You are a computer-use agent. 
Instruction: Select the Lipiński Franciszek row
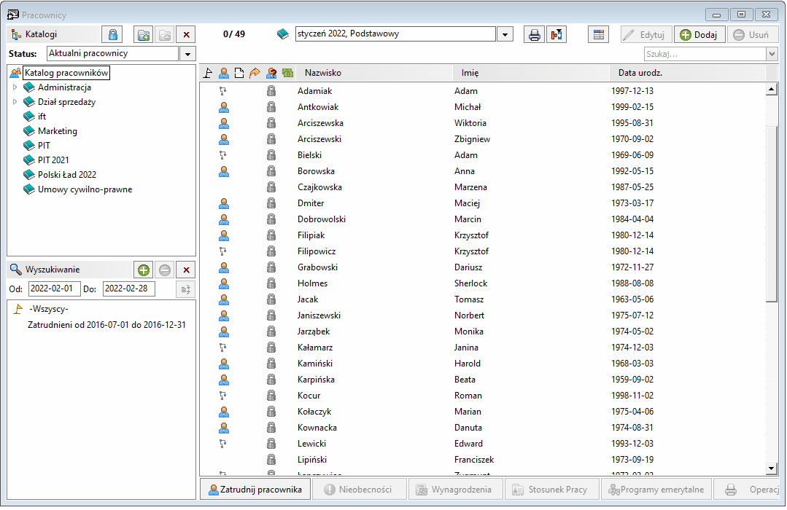pyautogui.click(x=482, y=460)
